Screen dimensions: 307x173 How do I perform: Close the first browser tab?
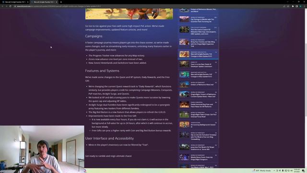[x=28, y=2]
